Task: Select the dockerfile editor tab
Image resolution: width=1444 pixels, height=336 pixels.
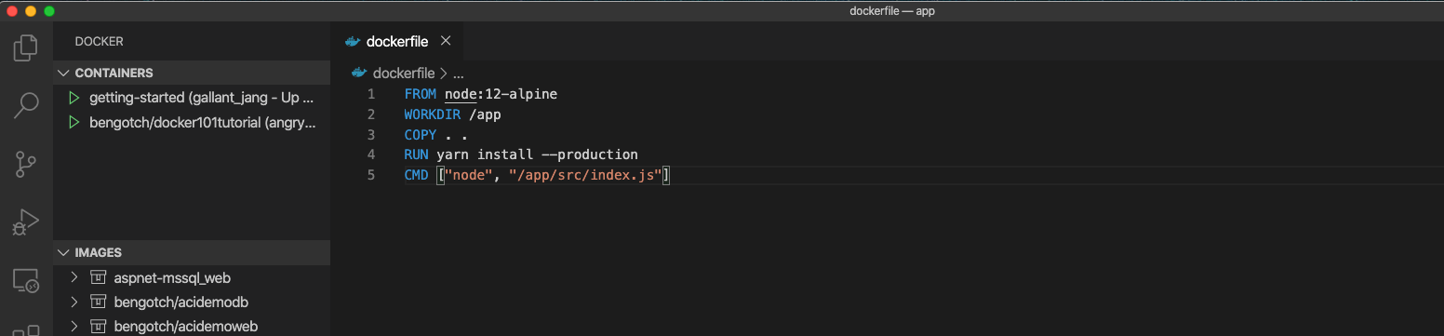Action: tap(397, 41)
